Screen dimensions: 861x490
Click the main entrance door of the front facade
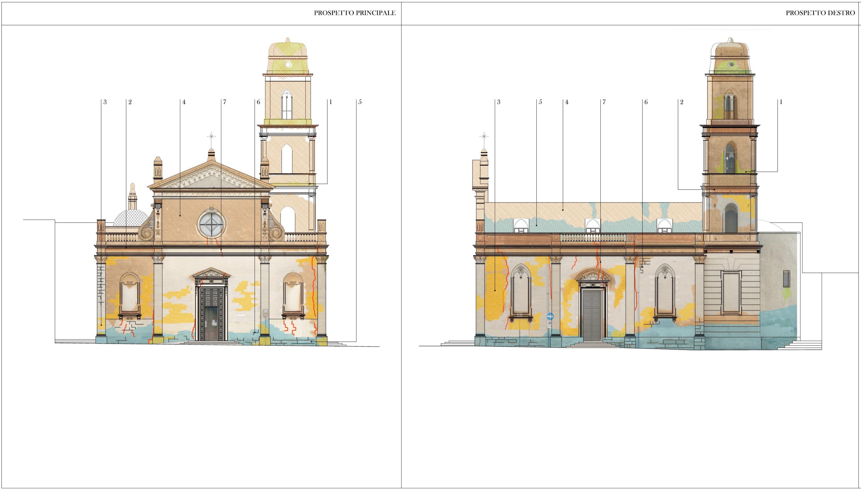211,314
